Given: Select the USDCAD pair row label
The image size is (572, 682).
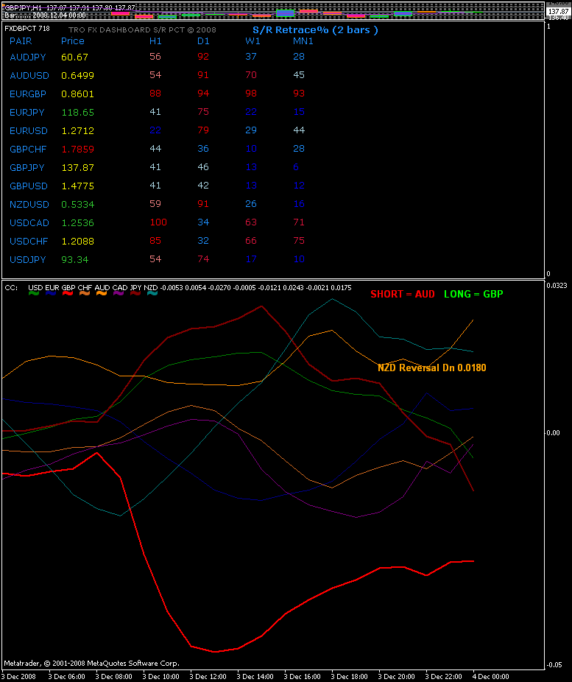Looking at the screenshot, I should pyautogui.click(x=29, y=222).
